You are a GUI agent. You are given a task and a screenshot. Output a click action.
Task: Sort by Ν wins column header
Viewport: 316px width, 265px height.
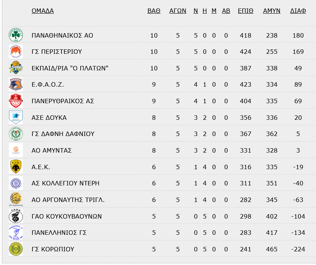pos(196,11)
